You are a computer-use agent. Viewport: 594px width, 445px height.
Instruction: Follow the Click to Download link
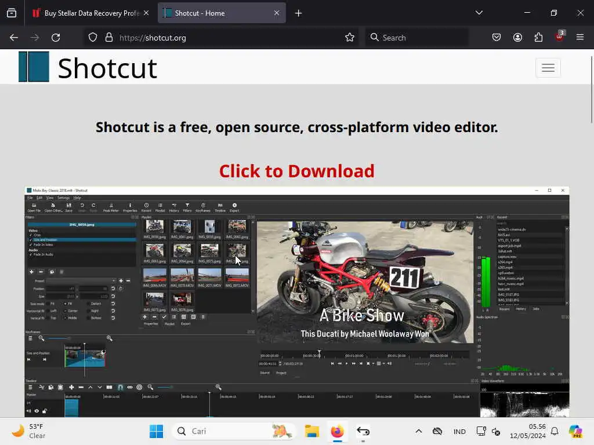coord(296,171)
